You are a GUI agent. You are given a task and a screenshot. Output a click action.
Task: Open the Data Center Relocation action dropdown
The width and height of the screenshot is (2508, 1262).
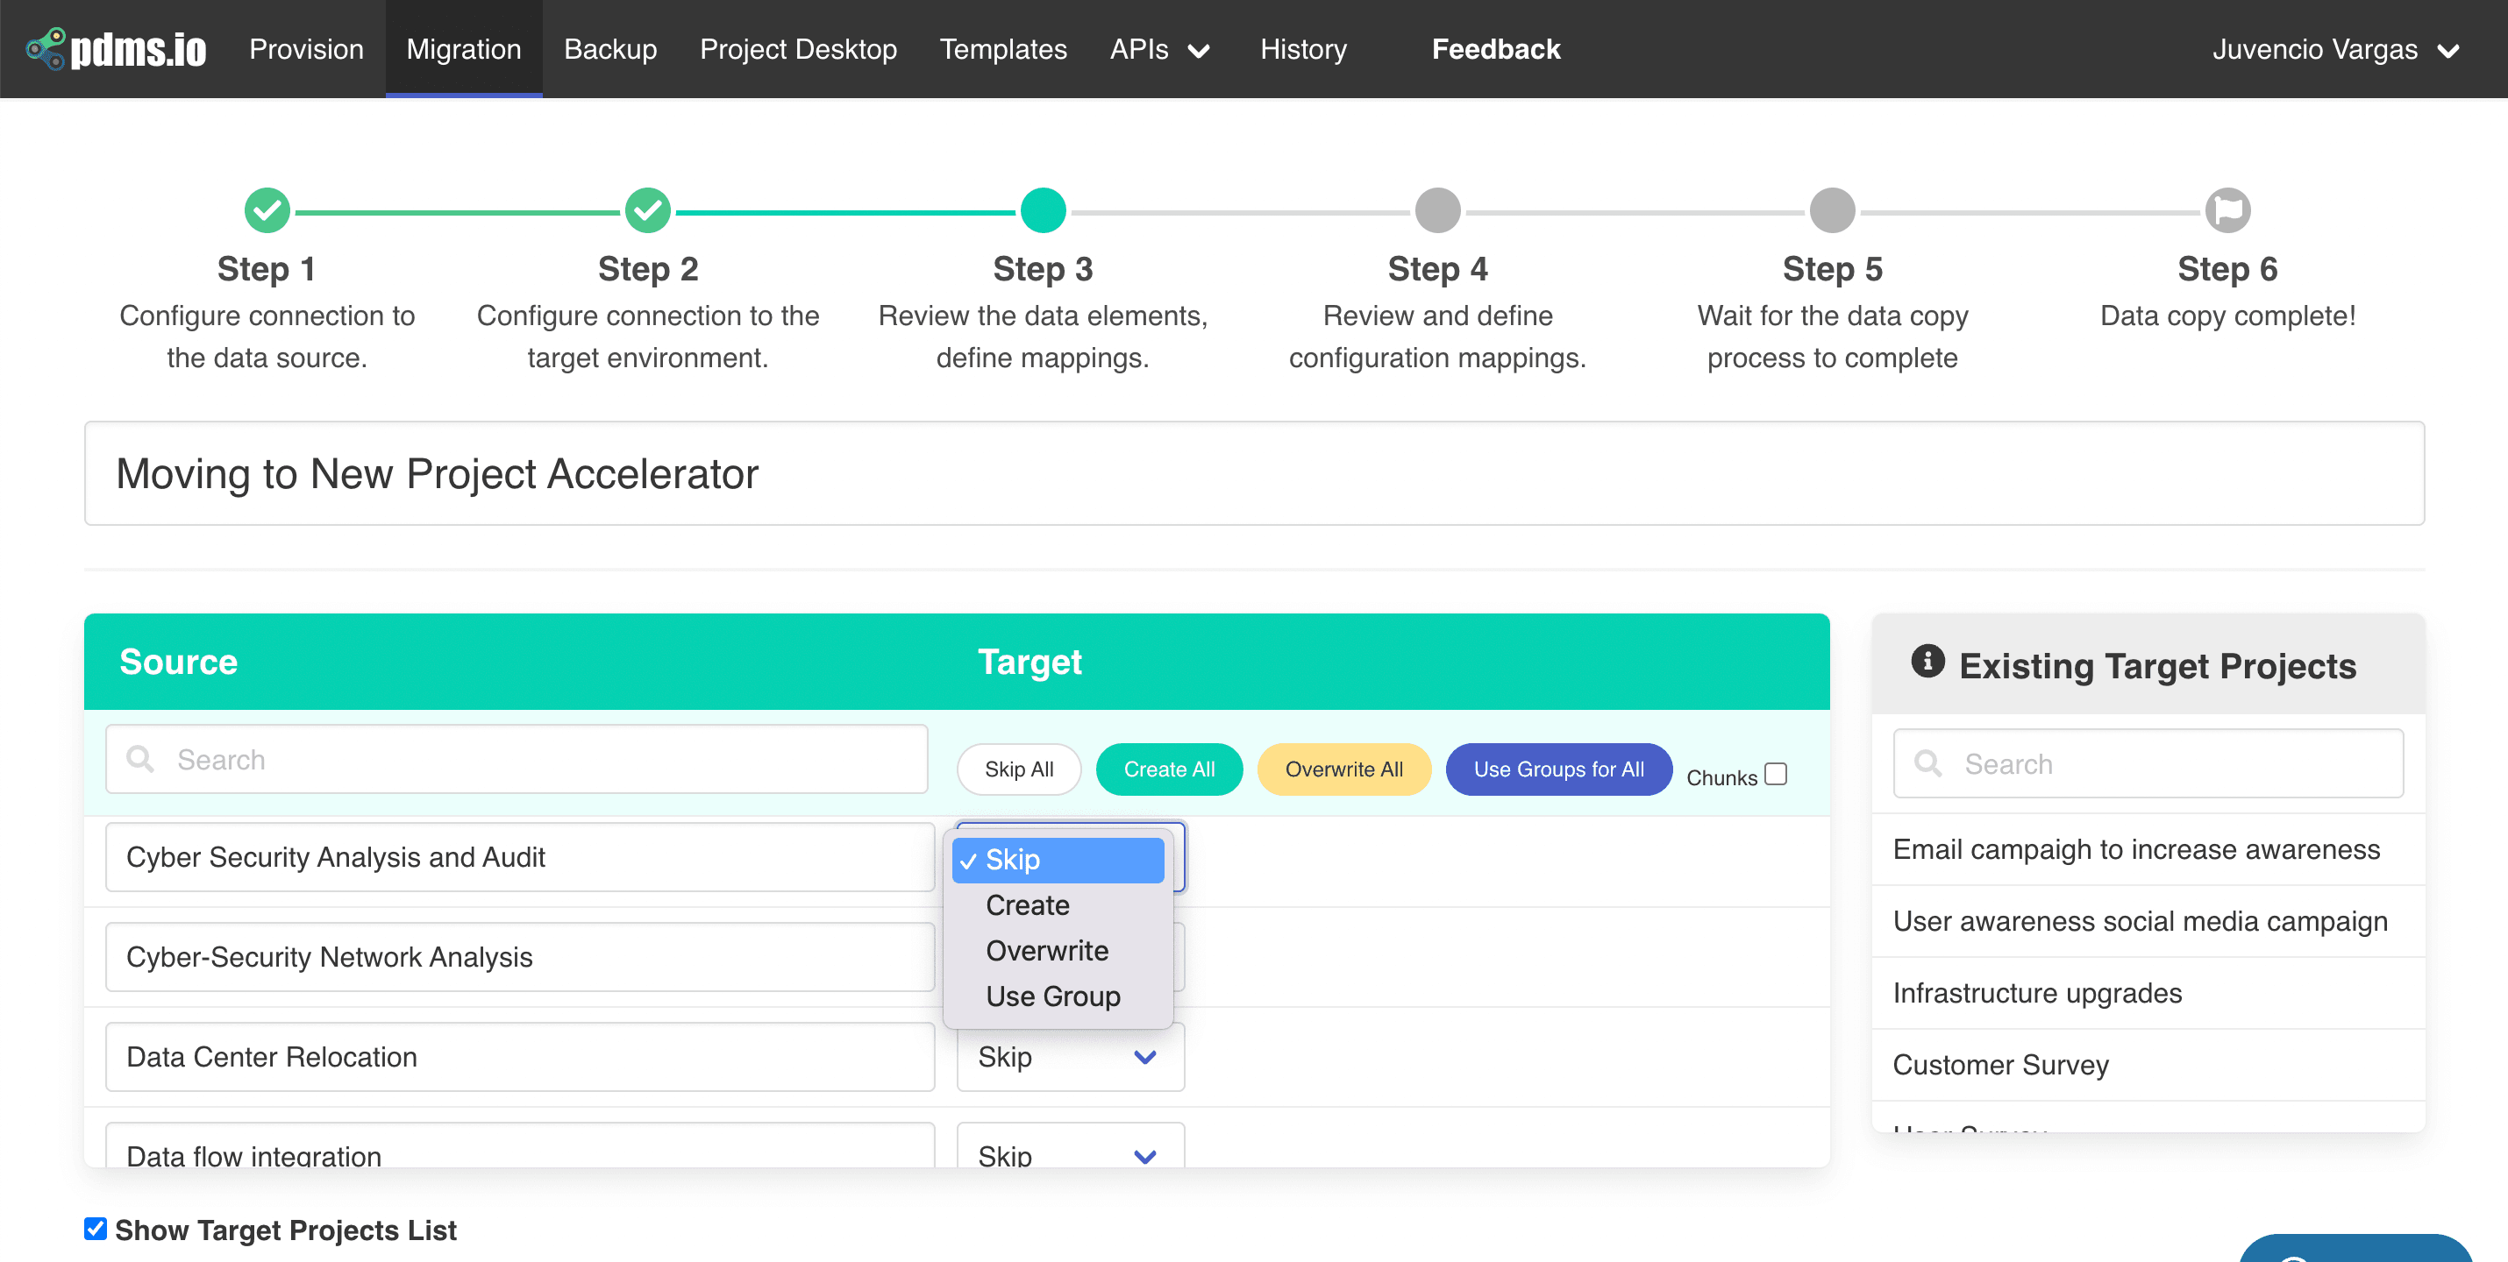click(1070, 1057)
